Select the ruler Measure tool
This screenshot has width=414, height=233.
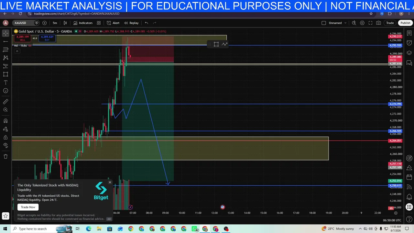5,102
